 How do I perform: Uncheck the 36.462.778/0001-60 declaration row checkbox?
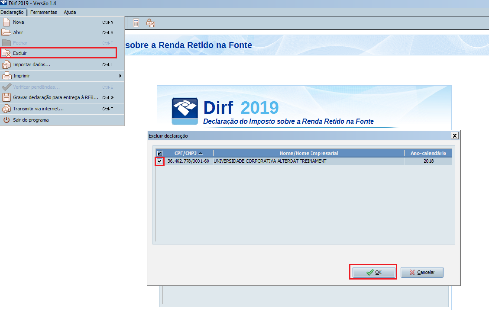point(160,161)
